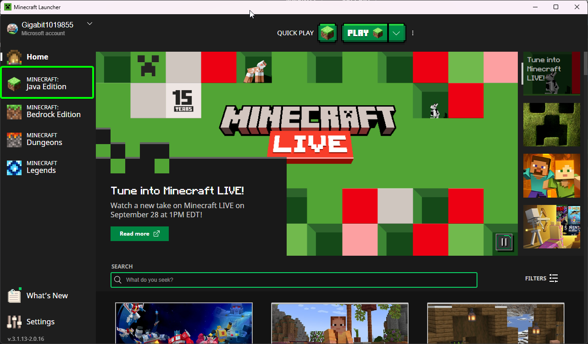Expand the Gigabit1019855 account dropdown
The width and height of the screenshot is (588, 344).
pyautogui.click(x=89, y=24)
